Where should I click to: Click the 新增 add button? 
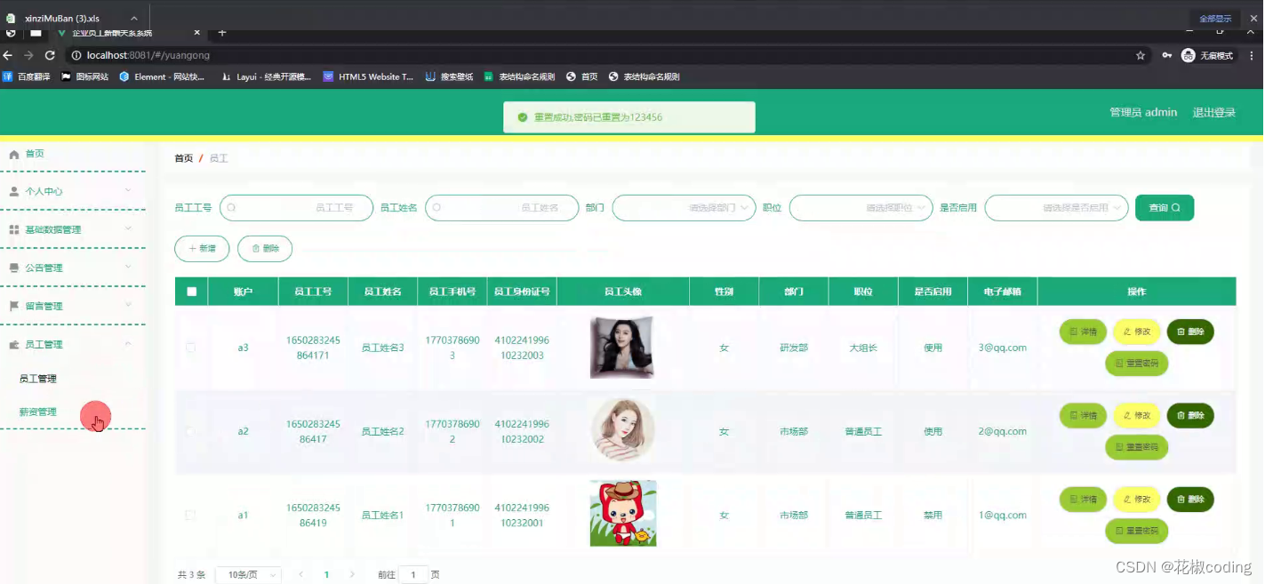coord(202,249)
